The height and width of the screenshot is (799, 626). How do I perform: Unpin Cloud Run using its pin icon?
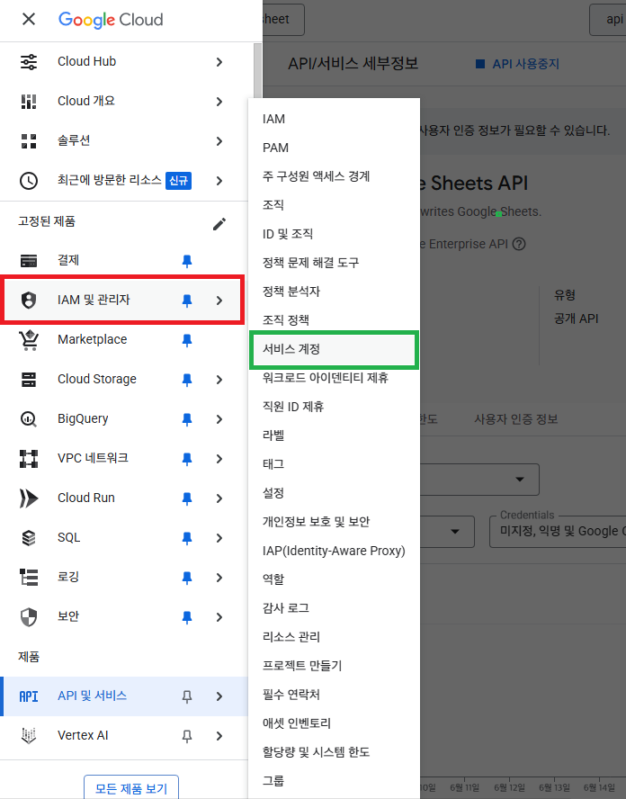tap(187, 498)
